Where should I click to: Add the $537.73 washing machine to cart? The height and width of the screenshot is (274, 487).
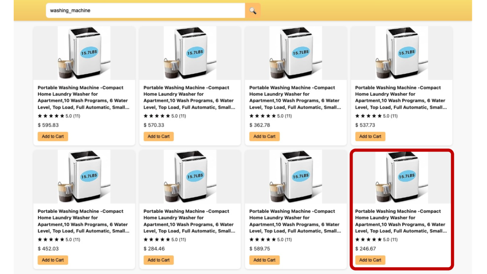(x=370, y=137)
